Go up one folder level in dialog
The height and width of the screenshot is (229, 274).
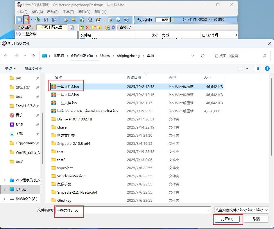click(x=33, y=56)
